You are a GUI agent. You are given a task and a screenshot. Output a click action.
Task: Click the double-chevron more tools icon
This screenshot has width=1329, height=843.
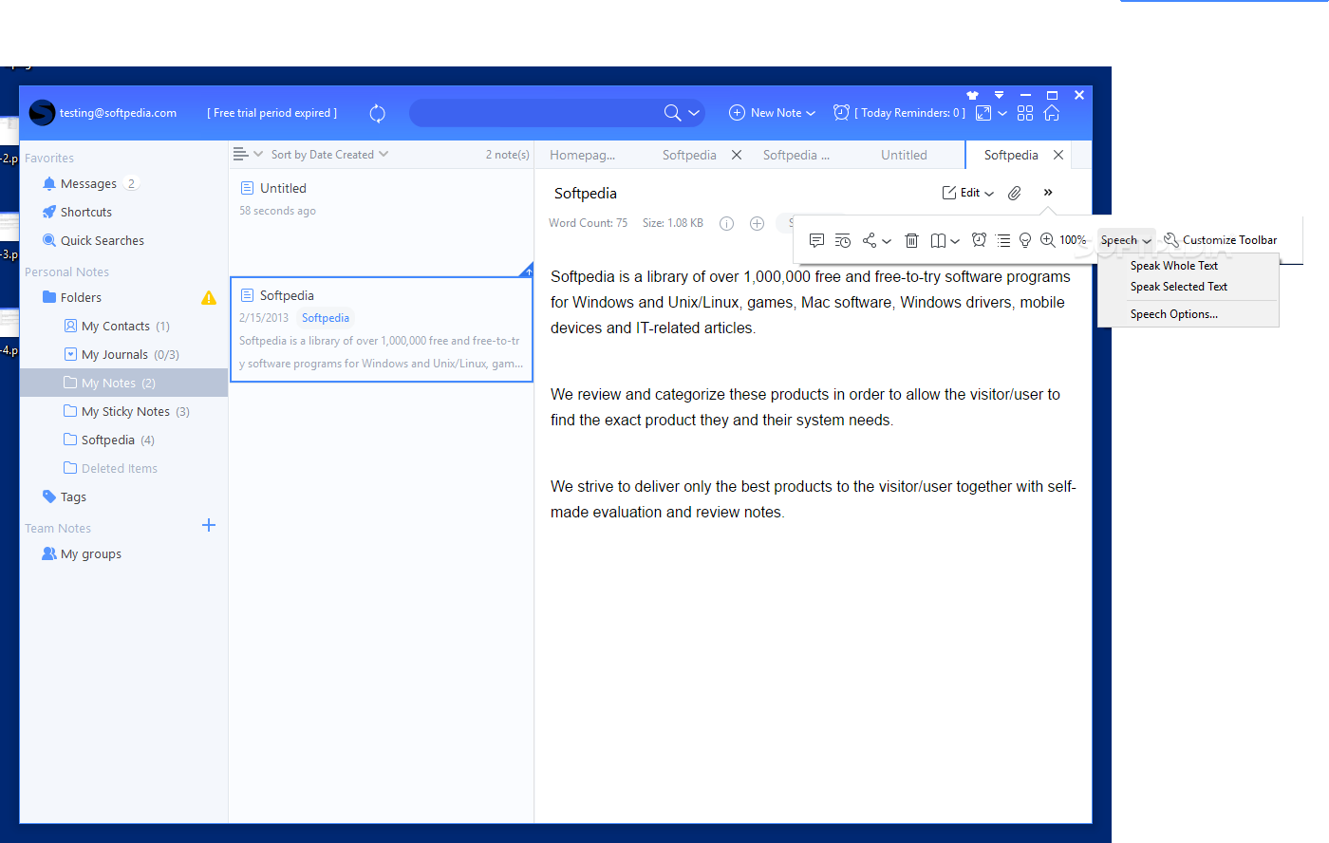coord(1048,192)
